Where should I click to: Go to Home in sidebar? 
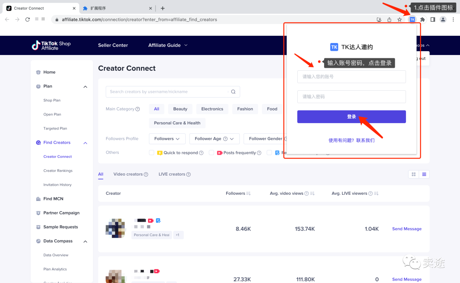(49, 72)
